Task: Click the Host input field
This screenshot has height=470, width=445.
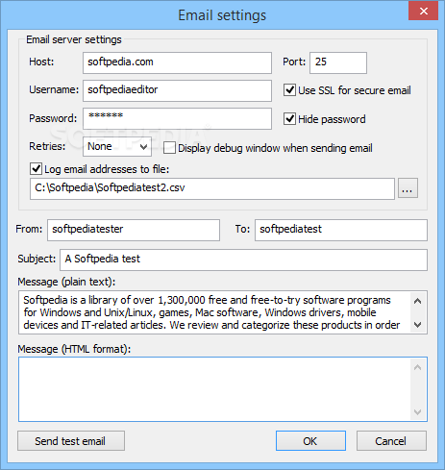Action: (177, 62)
